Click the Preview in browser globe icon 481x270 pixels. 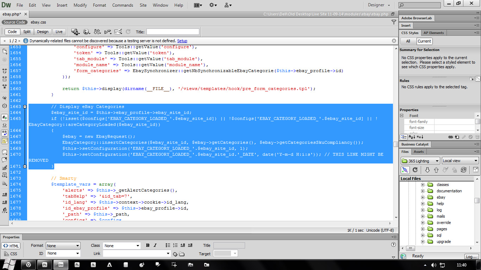(x=86, y=32)
